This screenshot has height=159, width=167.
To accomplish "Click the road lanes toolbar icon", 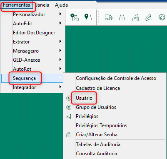I will 122,17.
